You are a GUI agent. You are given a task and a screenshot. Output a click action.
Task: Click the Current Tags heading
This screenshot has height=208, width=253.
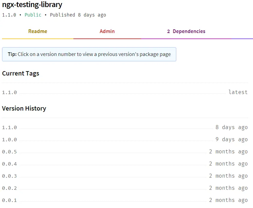(21, 73)
